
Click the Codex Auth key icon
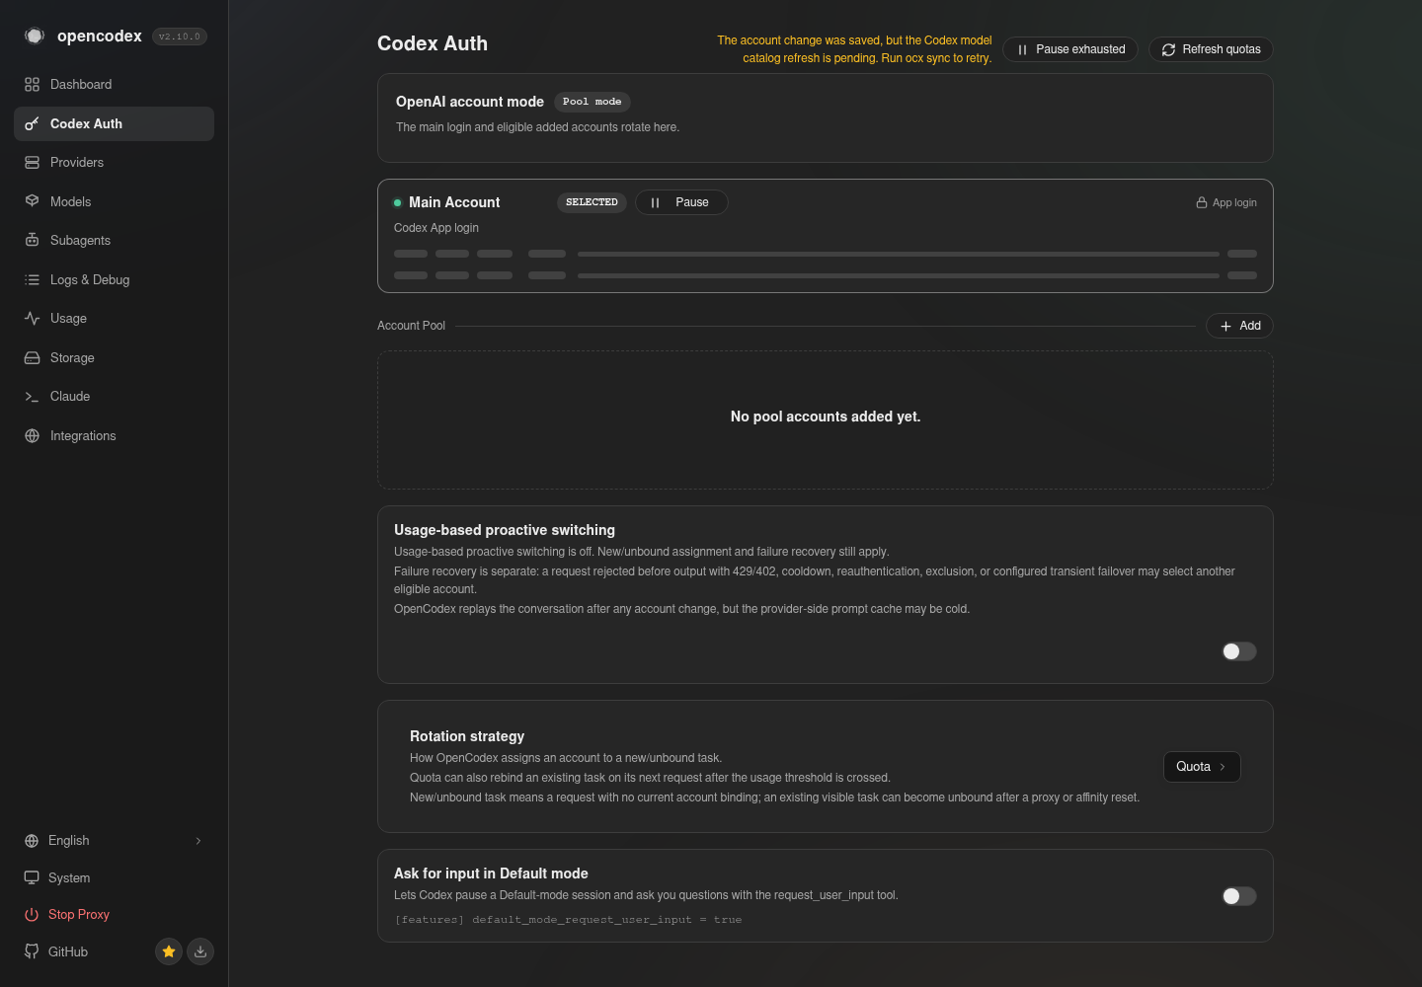point(32,123)
